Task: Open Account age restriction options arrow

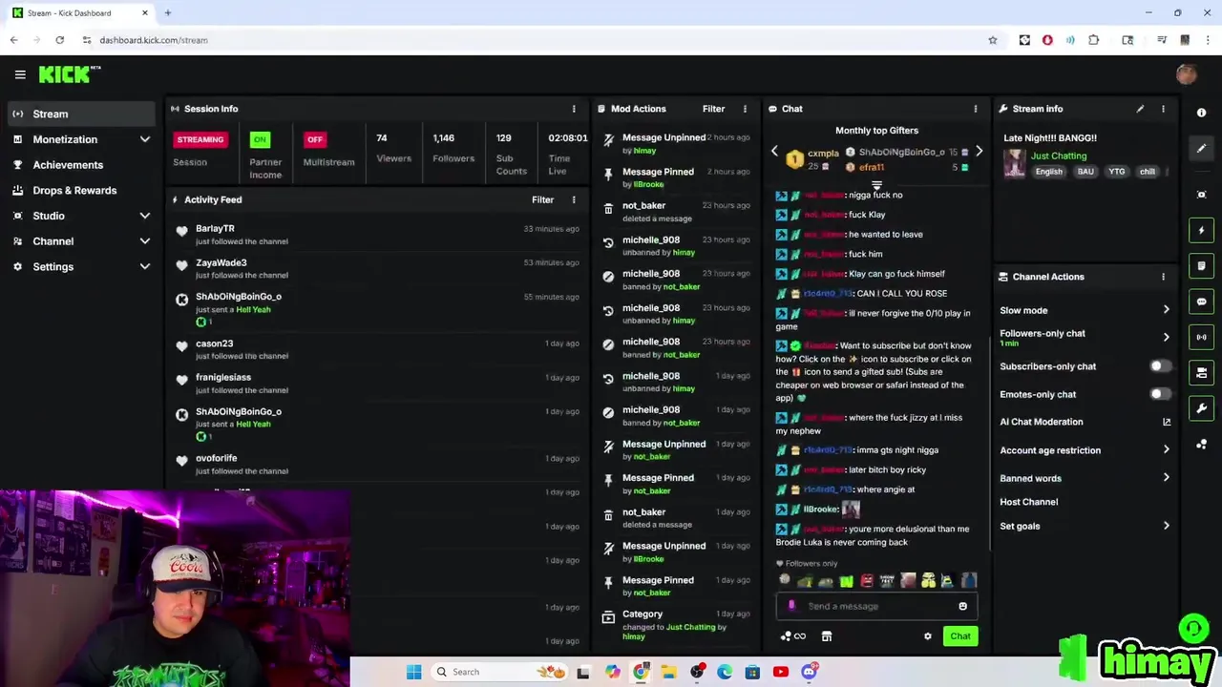Action: pos(1166,450)
